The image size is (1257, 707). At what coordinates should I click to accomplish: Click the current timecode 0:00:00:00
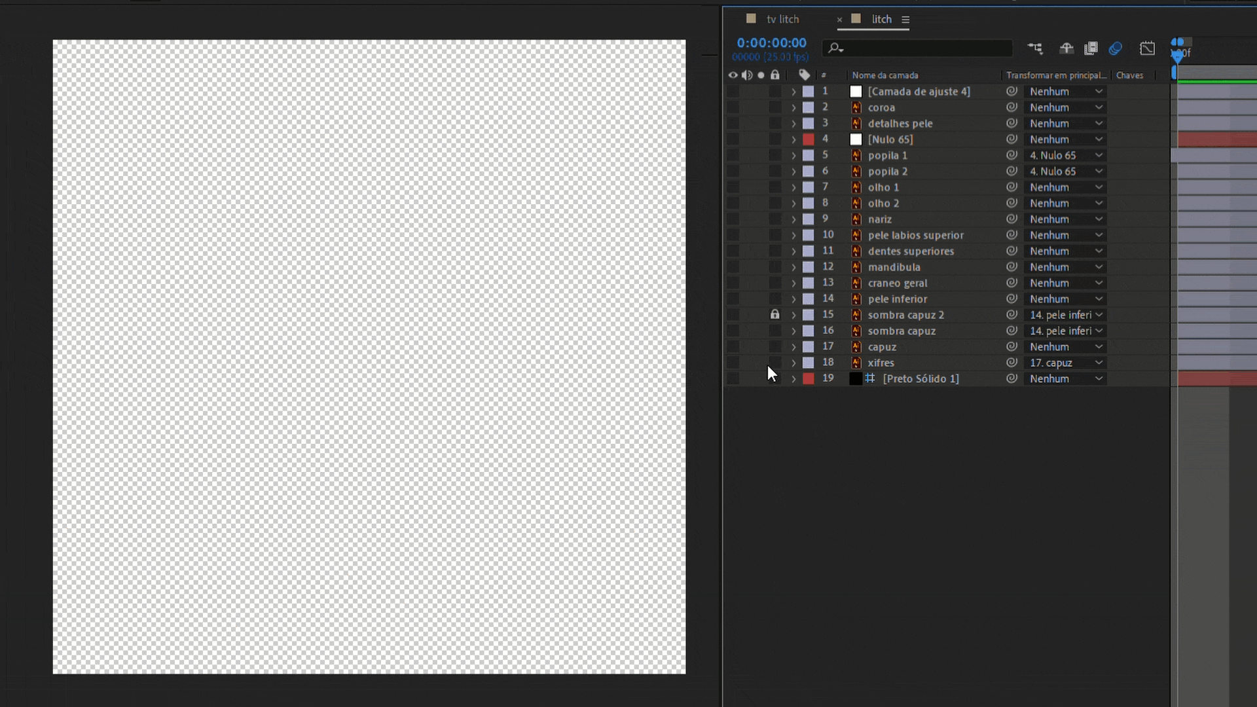771,43
